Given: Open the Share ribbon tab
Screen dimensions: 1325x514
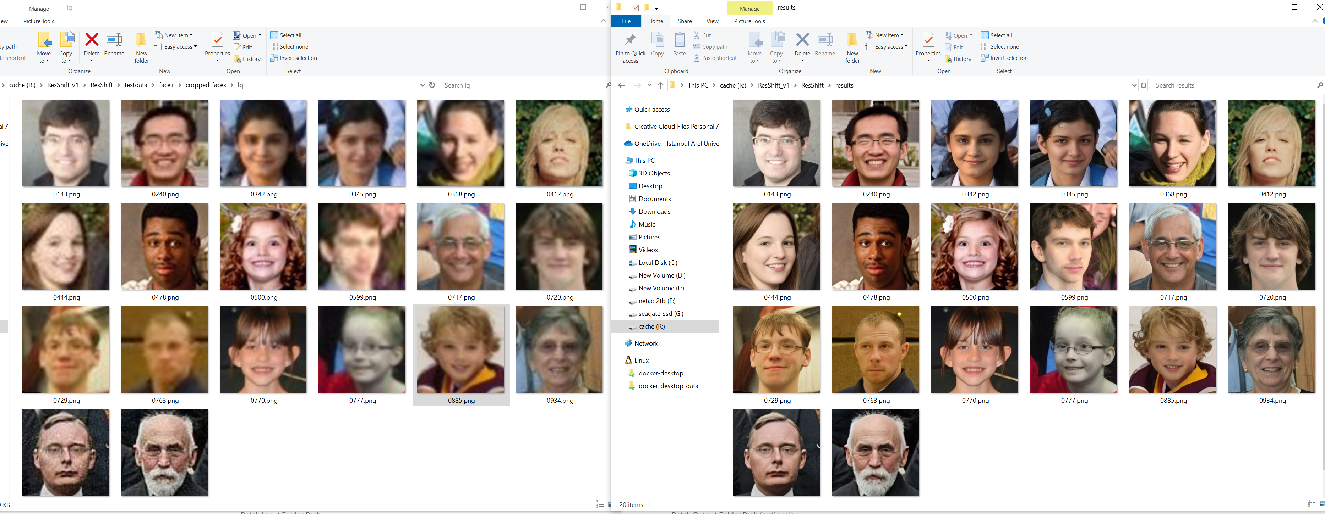Looking at the screenshot, I should pos(684,21).
